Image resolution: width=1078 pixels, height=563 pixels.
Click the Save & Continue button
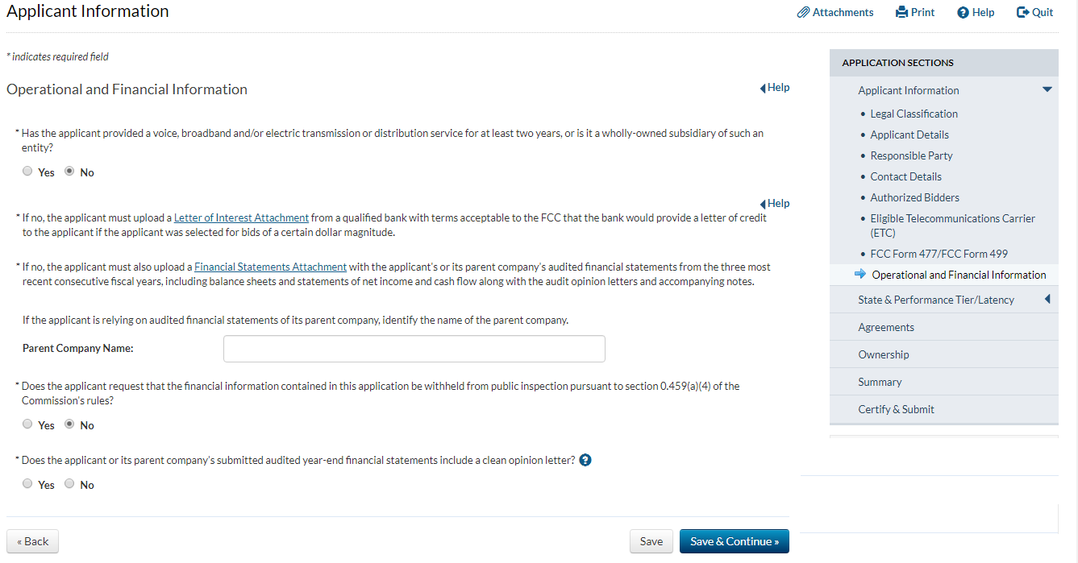734,541
